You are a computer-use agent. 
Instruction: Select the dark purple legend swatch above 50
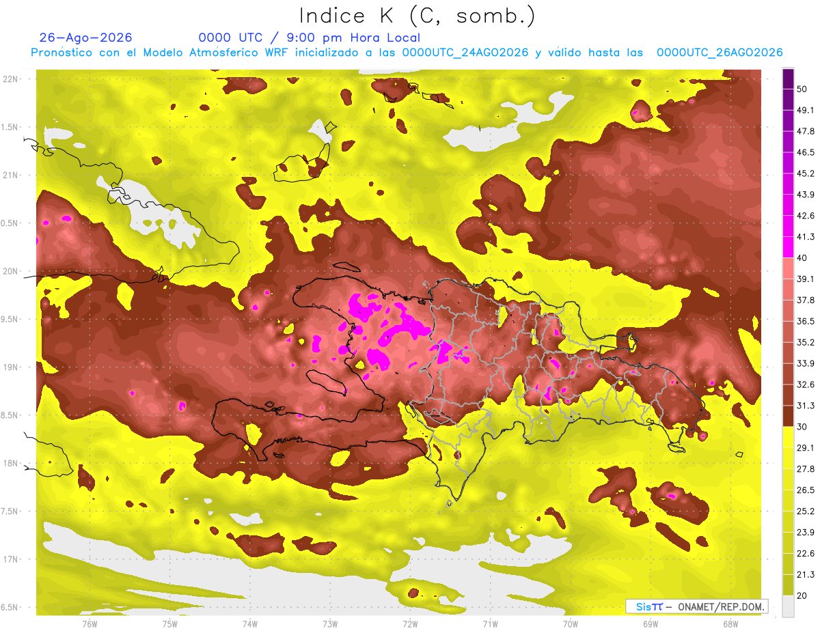(788, 79)
